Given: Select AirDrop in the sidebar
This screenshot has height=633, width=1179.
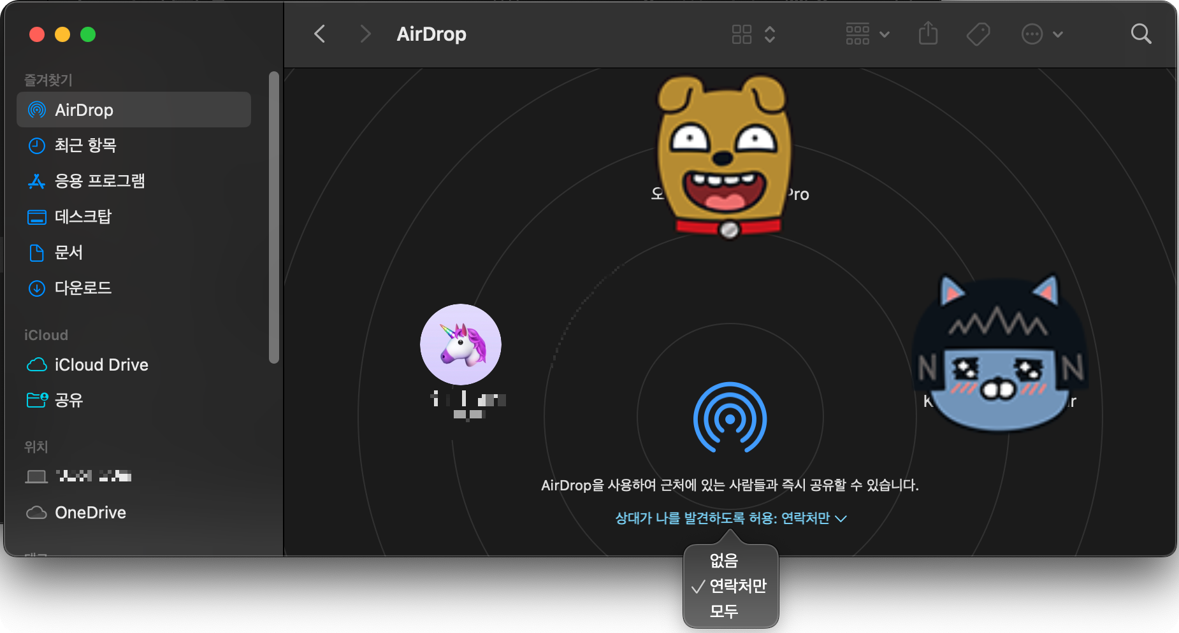Looking at the screenshot, I should [x=134, y=110].
